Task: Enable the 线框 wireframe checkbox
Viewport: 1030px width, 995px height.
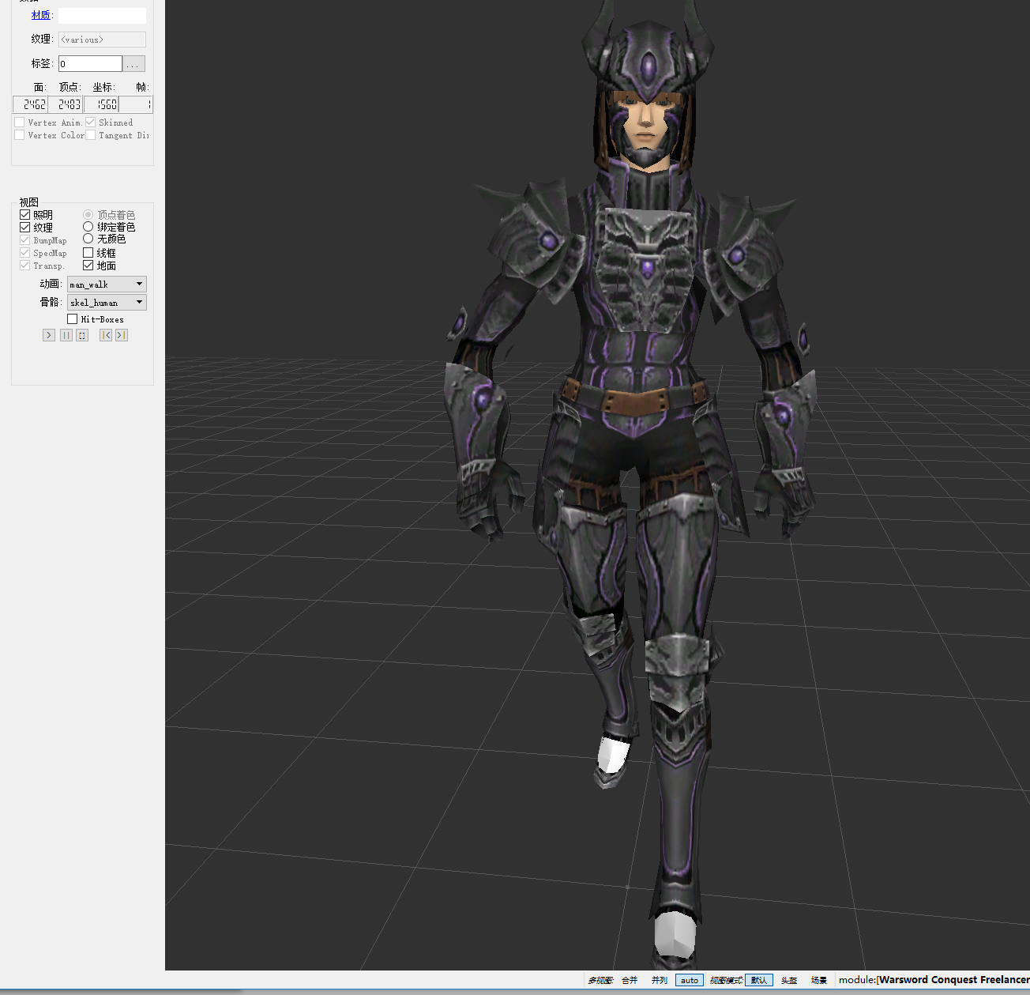Action: 88,253
